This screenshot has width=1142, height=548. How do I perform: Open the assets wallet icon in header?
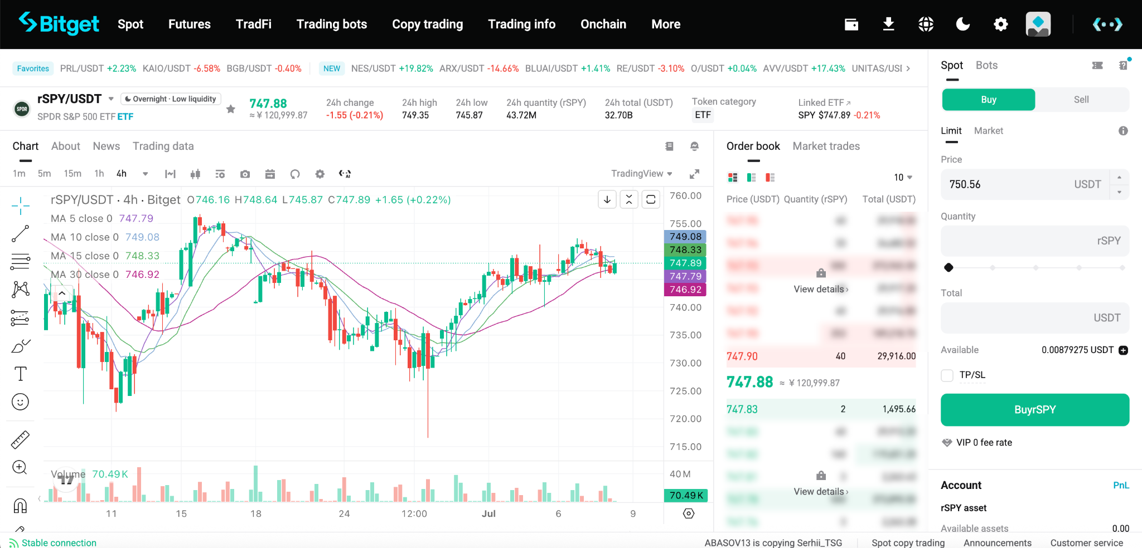tap(851, 24)
